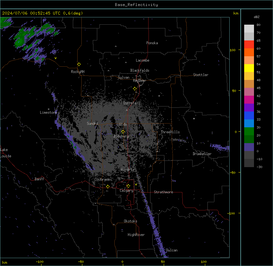
Task: Click the Vulcan town label
Action: (x=172, y=250)
